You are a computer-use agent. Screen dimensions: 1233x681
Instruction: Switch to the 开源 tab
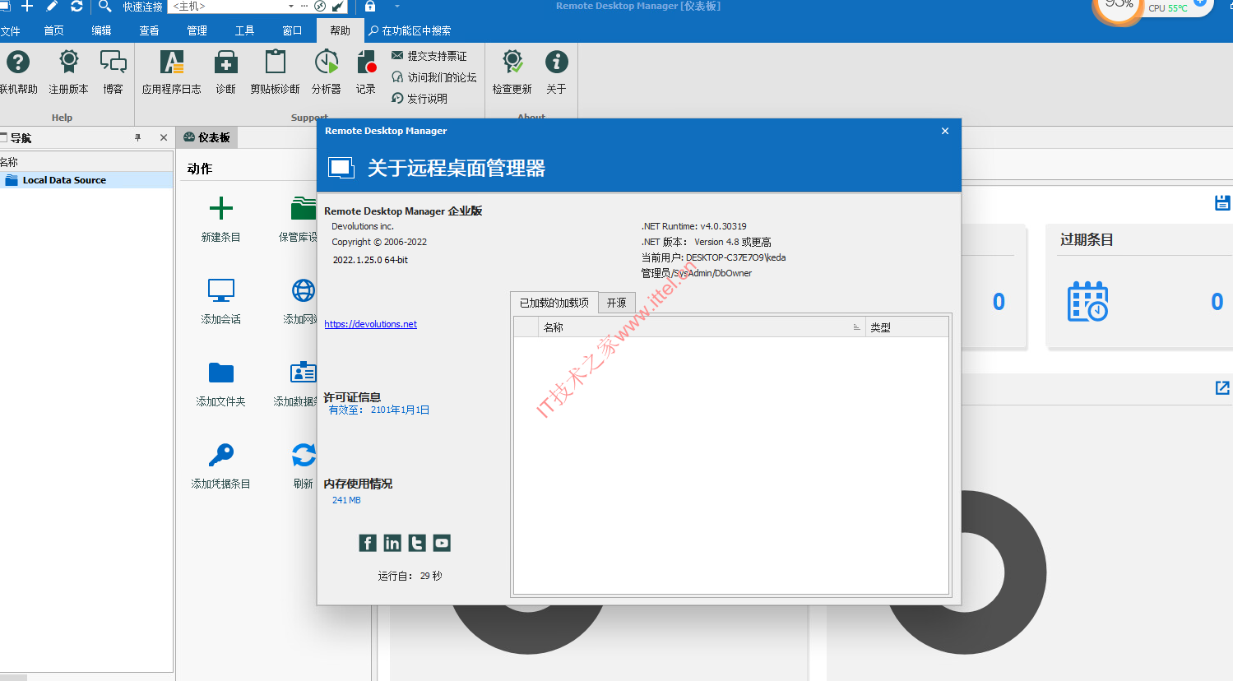(616, 303)
